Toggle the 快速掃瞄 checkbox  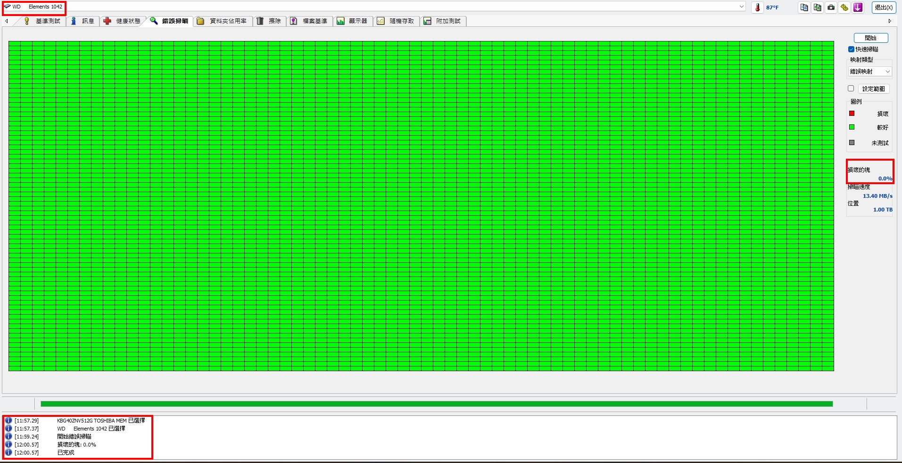[x=851, y=49]
